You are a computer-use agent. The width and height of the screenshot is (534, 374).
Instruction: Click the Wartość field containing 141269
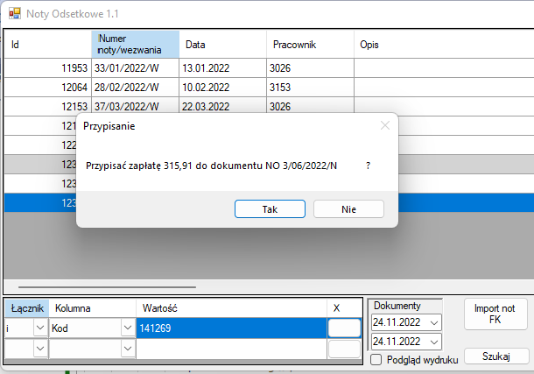230,328
